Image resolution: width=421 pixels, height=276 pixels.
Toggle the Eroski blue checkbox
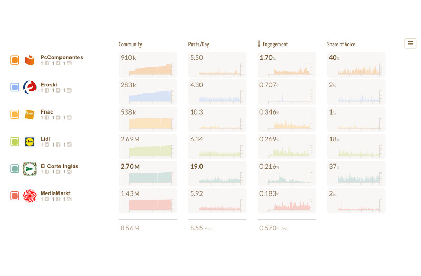[15, 87]
